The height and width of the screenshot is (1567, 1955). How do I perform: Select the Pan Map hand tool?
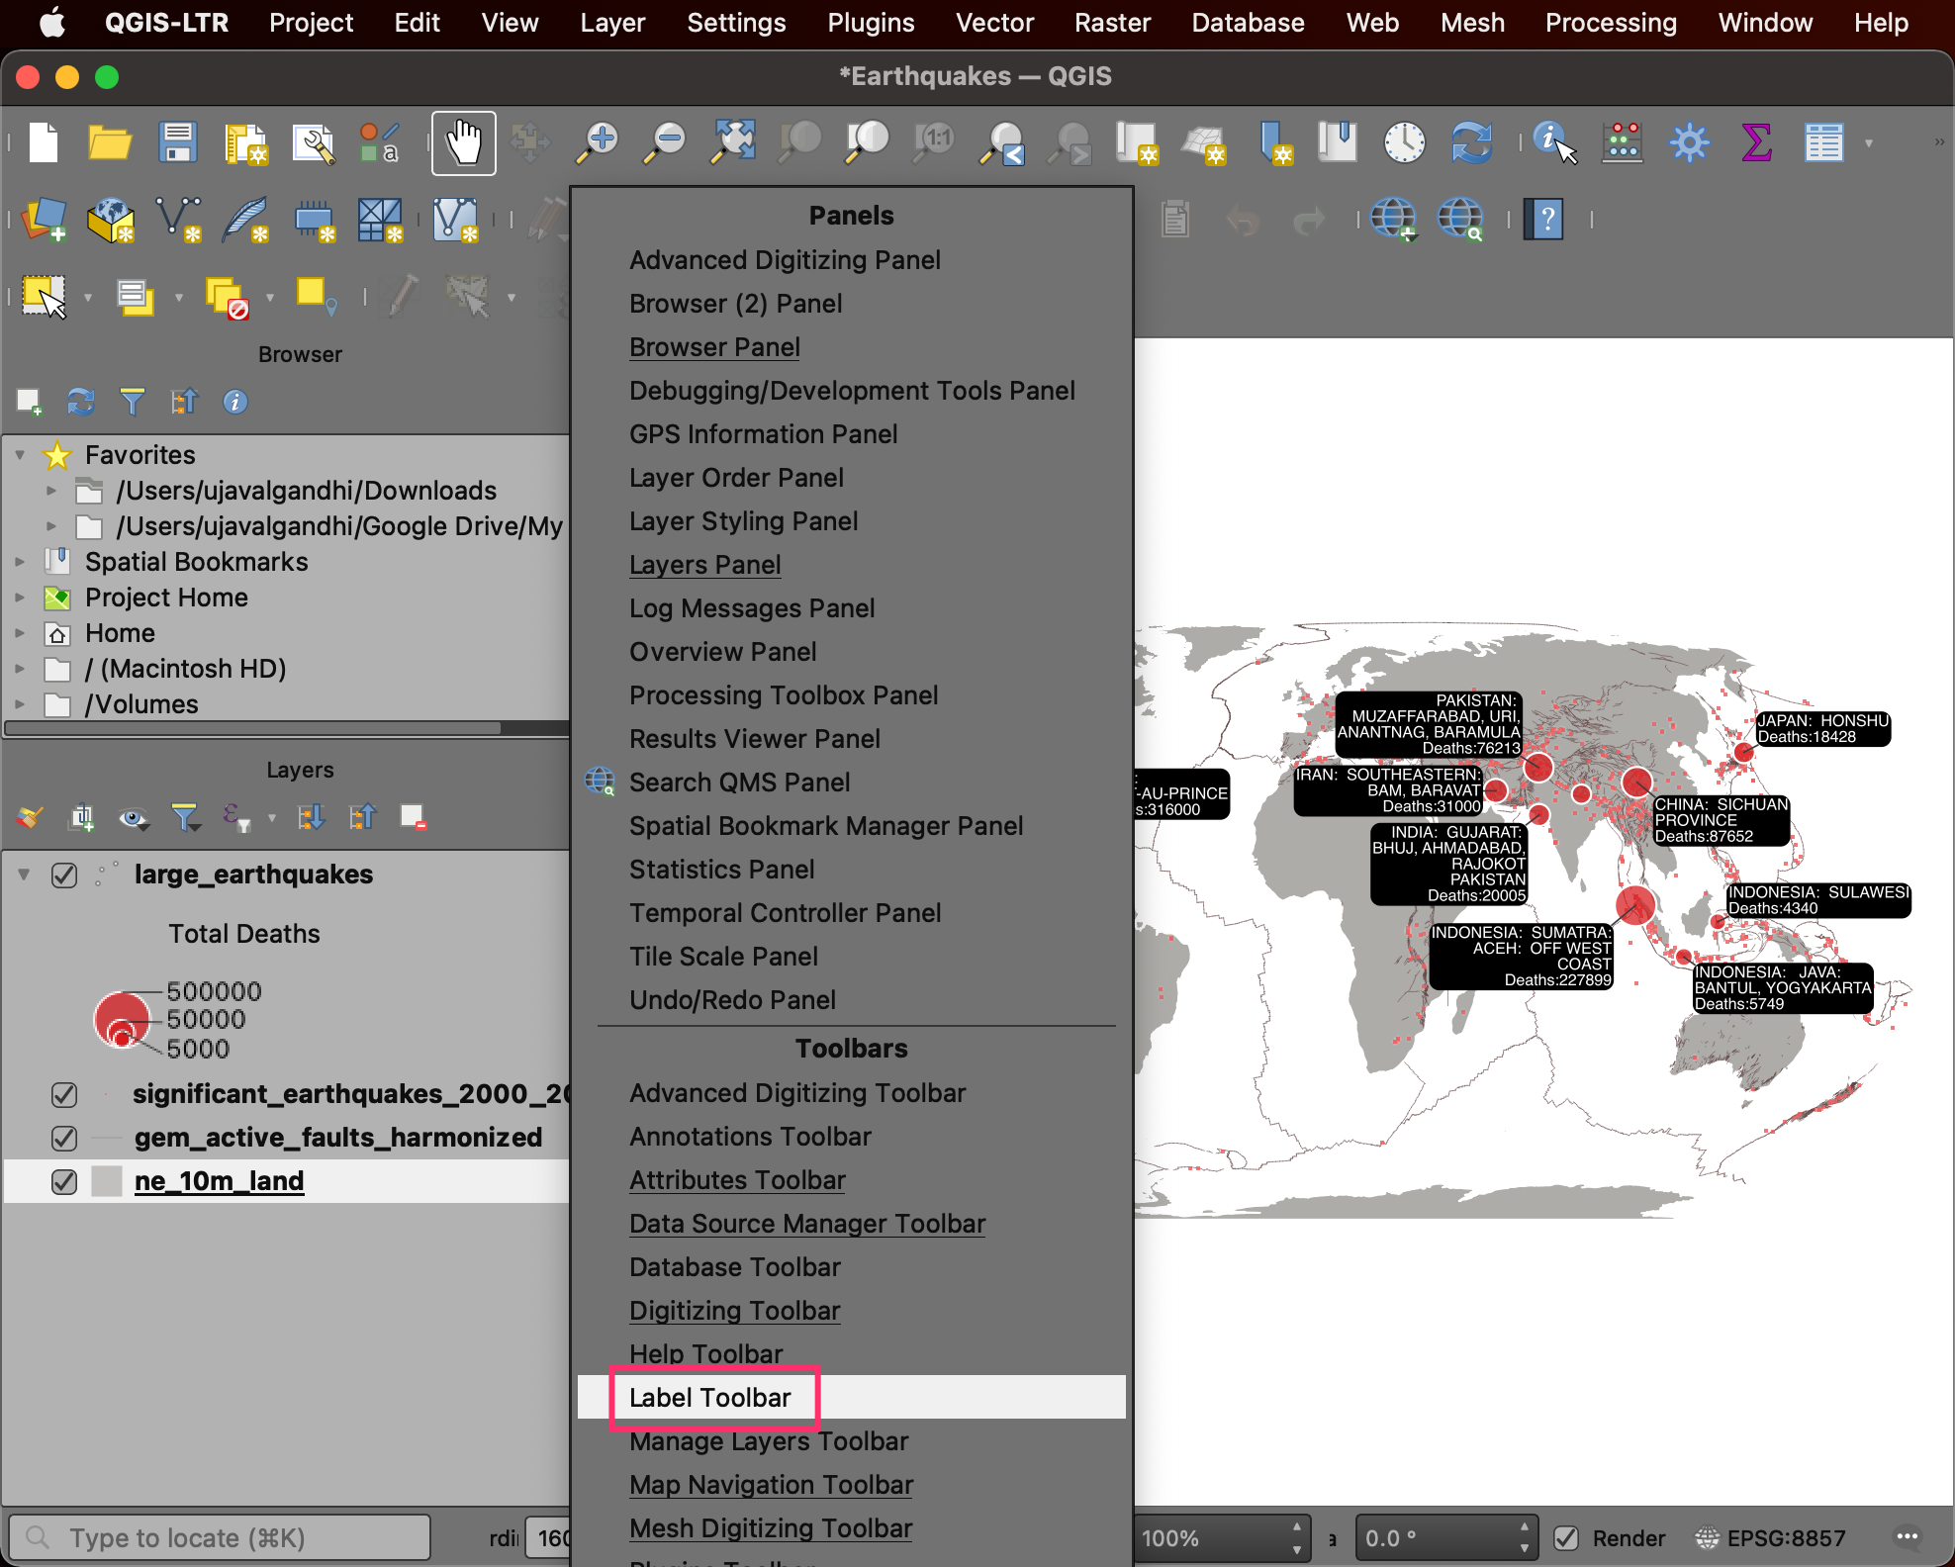(x=464, y=142)
